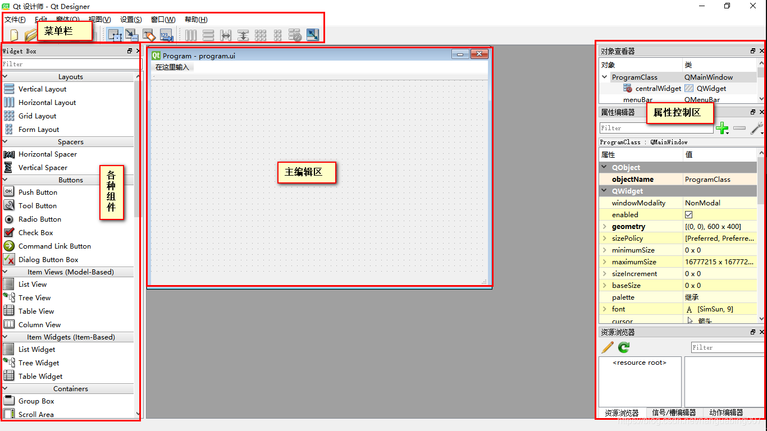Apply Lay Out Horizontally toolbar icon

point(191,35)
